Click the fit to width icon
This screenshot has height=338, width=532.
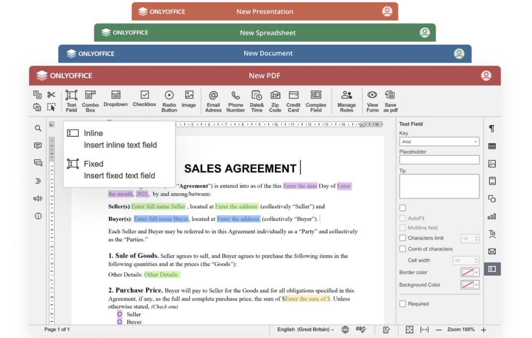[x=424, y=329]
